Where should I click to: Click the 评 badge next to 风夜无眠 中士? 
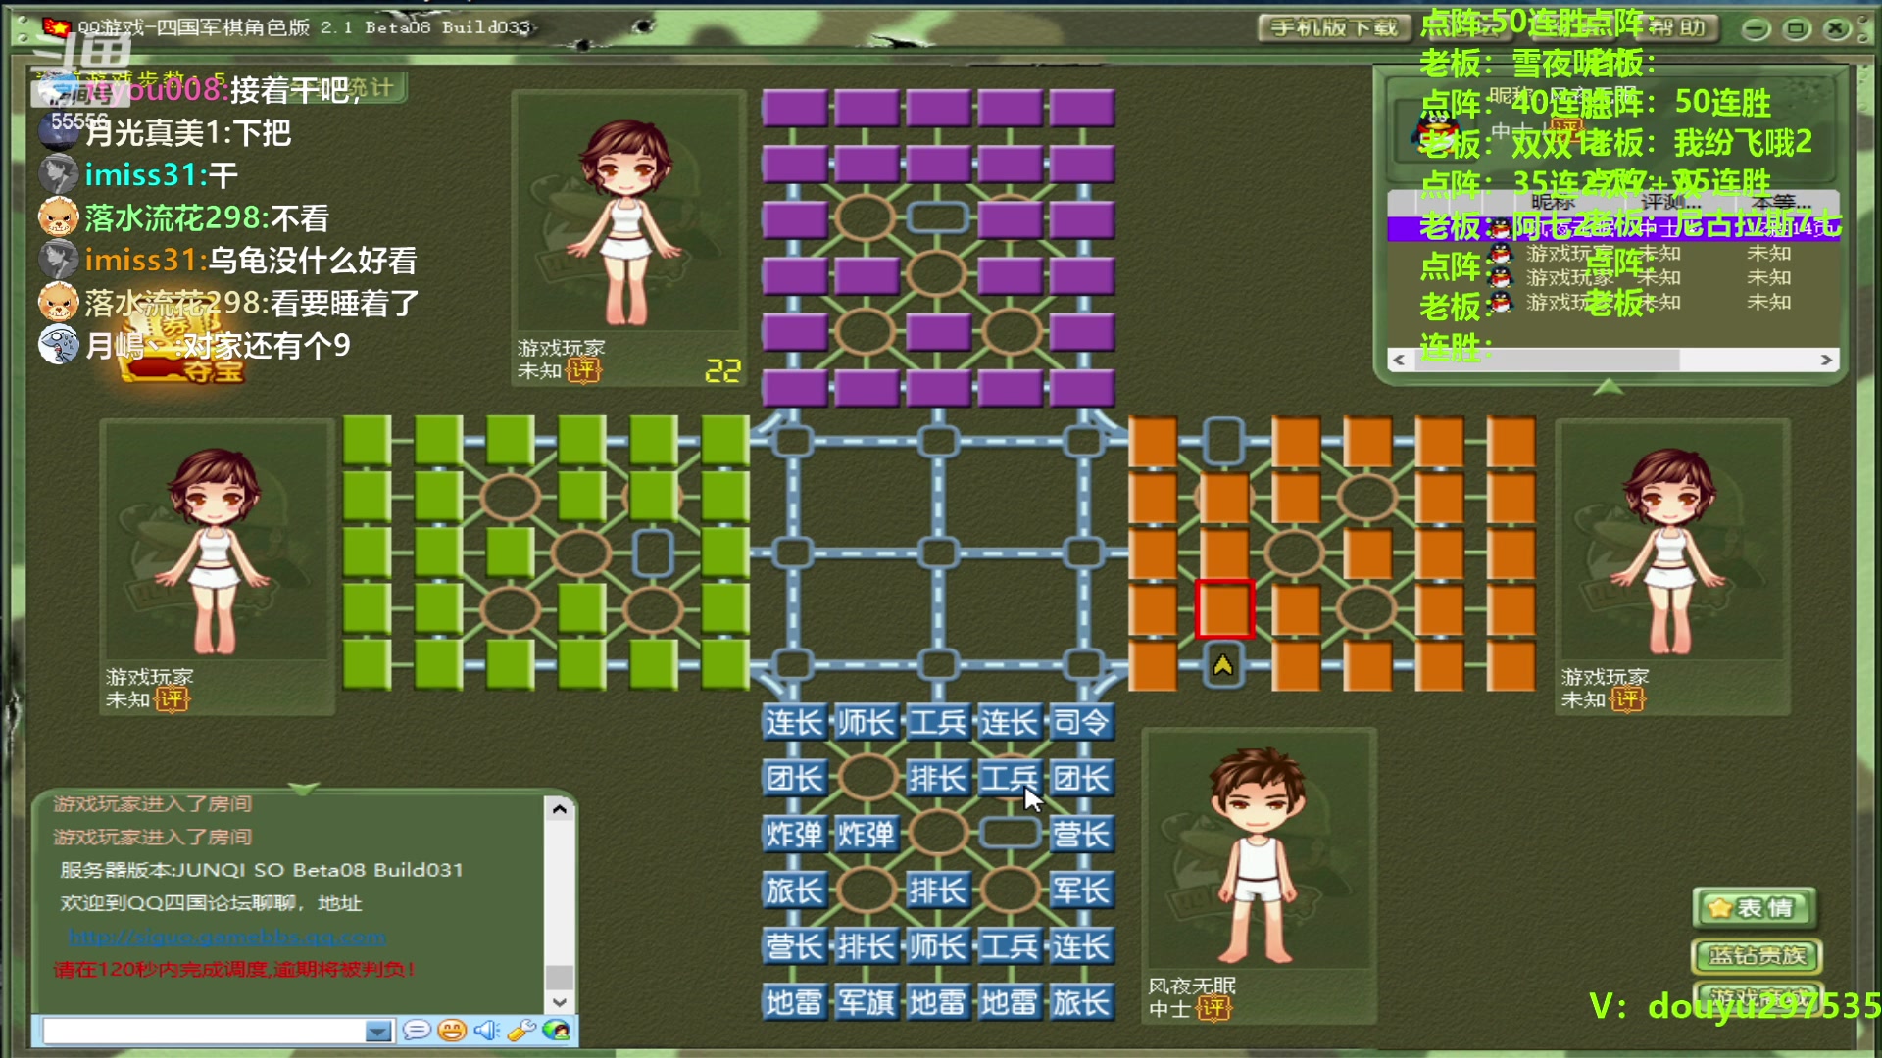tap(1214, 1008)
